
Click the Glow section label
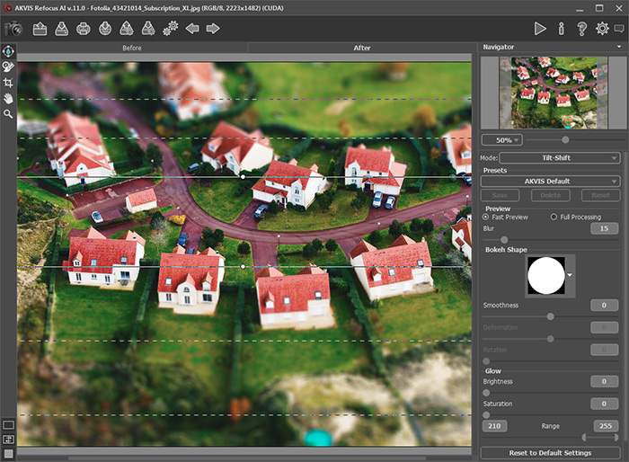493,371
